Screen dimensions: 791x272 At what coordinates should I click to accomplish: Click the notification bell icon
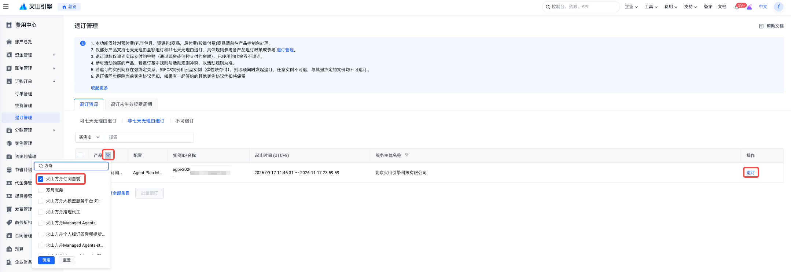[736, 7]
